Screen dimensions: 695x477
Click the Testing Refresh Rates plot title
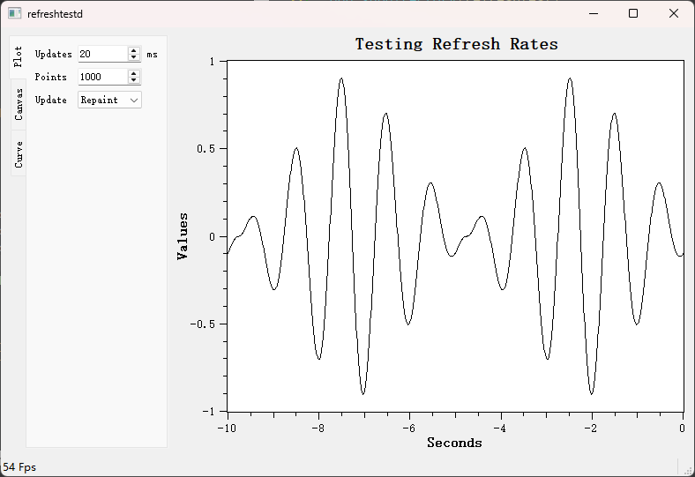[x=457, y=44]
